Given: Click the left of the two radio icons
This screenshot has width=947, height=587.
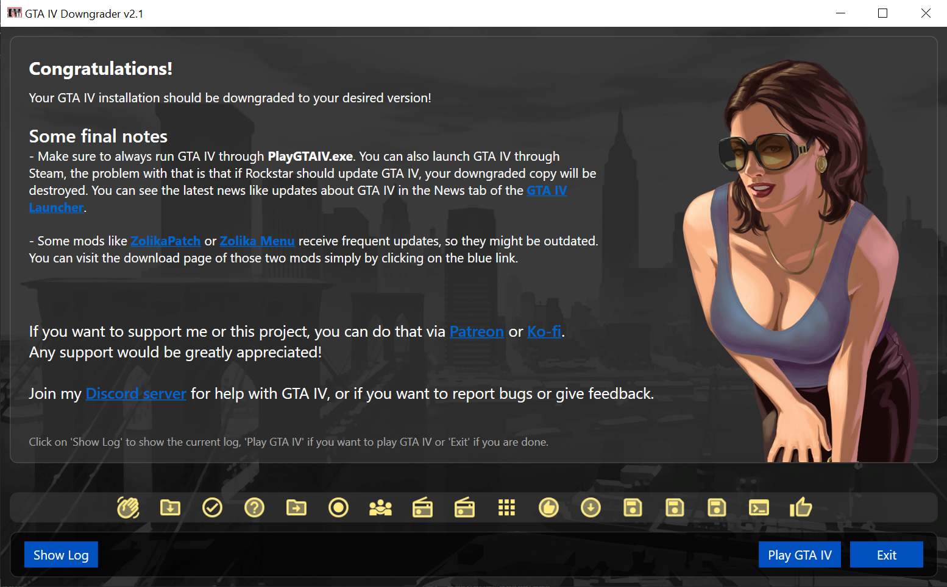Looking at the screenshot, I should [x=422, y=507].
